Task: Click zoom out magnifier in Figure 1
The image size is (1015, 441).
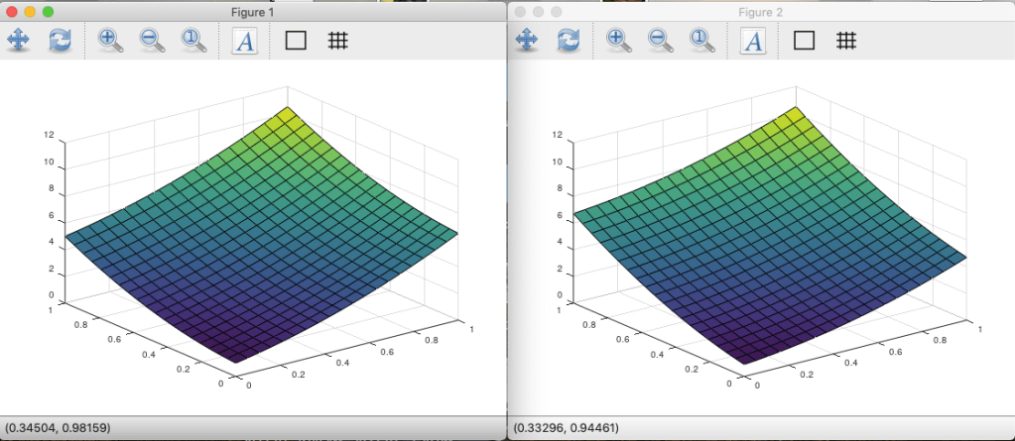Action: tap(152, 41)
